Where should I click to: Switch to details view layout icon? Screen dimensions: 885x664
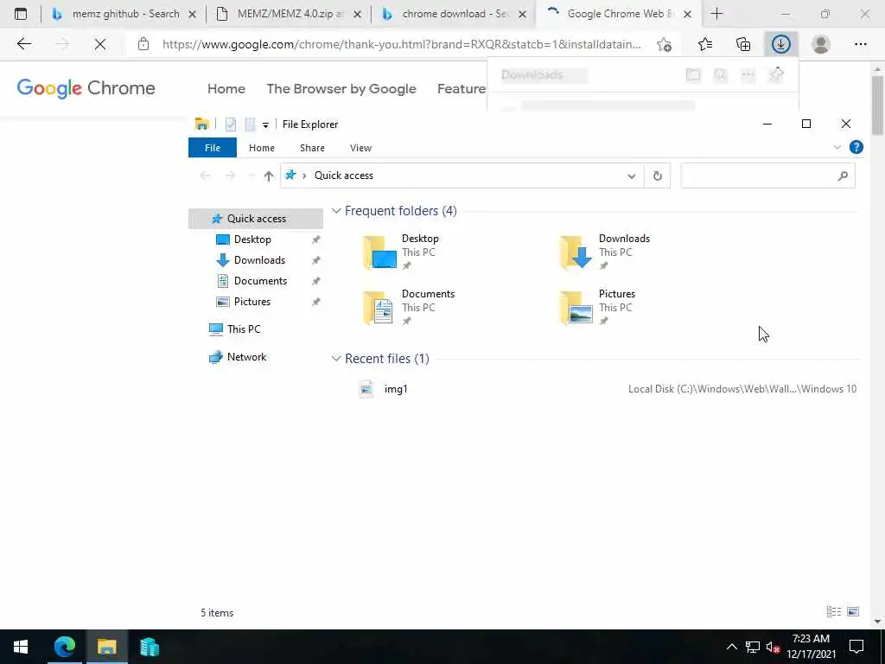[834, 611]
